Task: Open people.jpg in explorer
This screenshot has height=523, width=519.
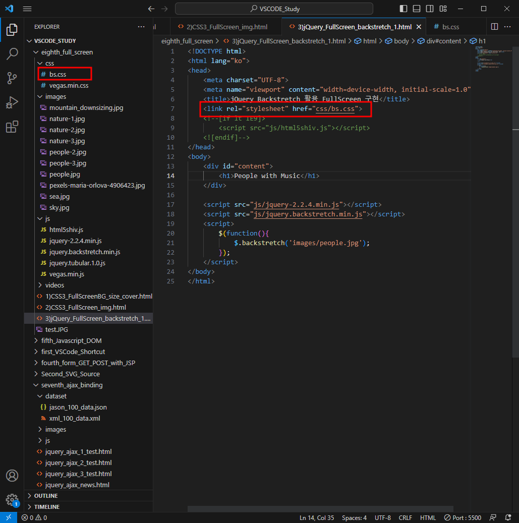Action: coord(88,174)
